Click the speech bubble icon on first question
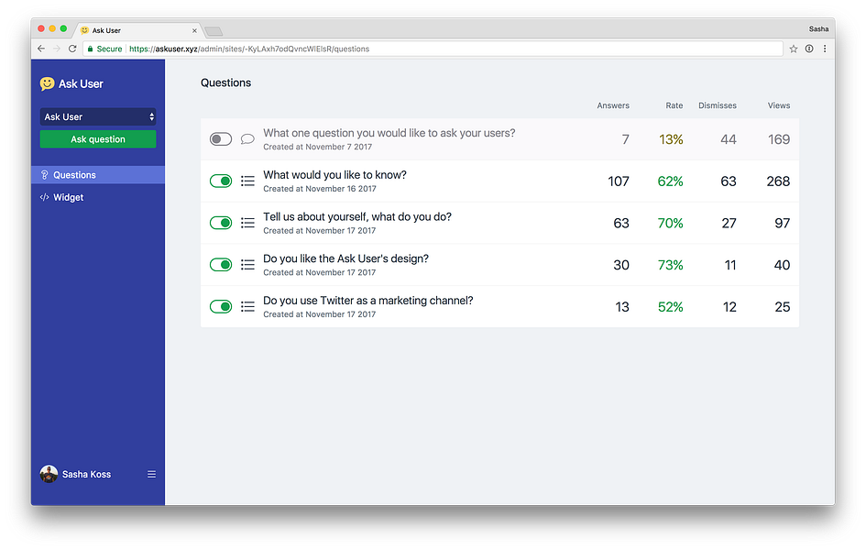 tap(247, 139)
